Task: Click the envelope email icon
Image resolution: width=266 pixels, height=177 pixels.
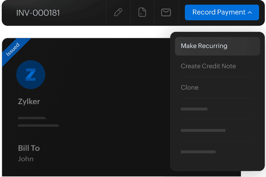Action: 166,12
